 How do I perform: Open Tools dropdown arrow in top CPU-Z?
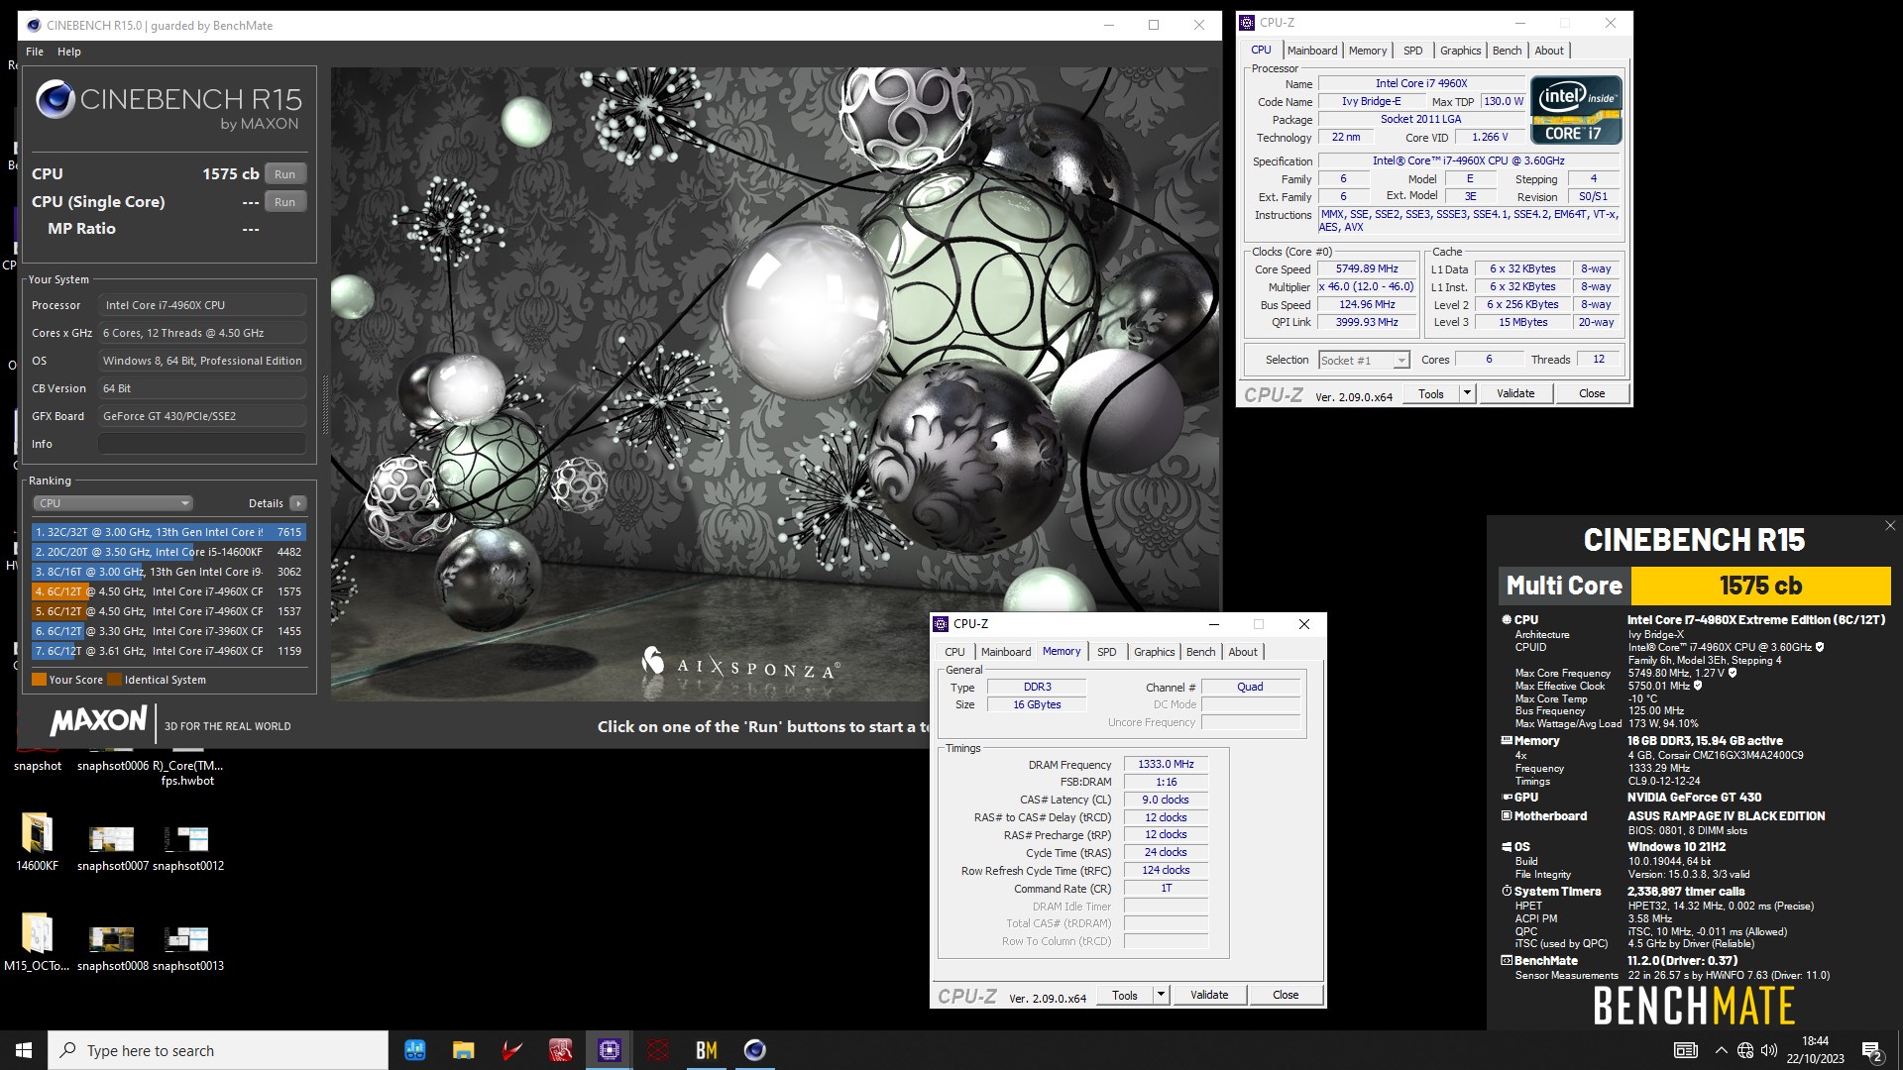(1468, 393)
